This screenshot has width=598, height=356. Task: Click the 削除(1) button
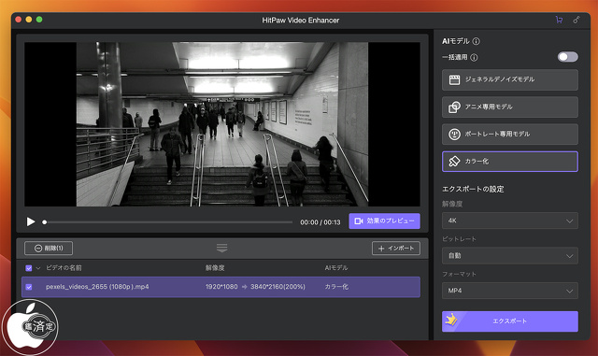click(x=49, y=248)
